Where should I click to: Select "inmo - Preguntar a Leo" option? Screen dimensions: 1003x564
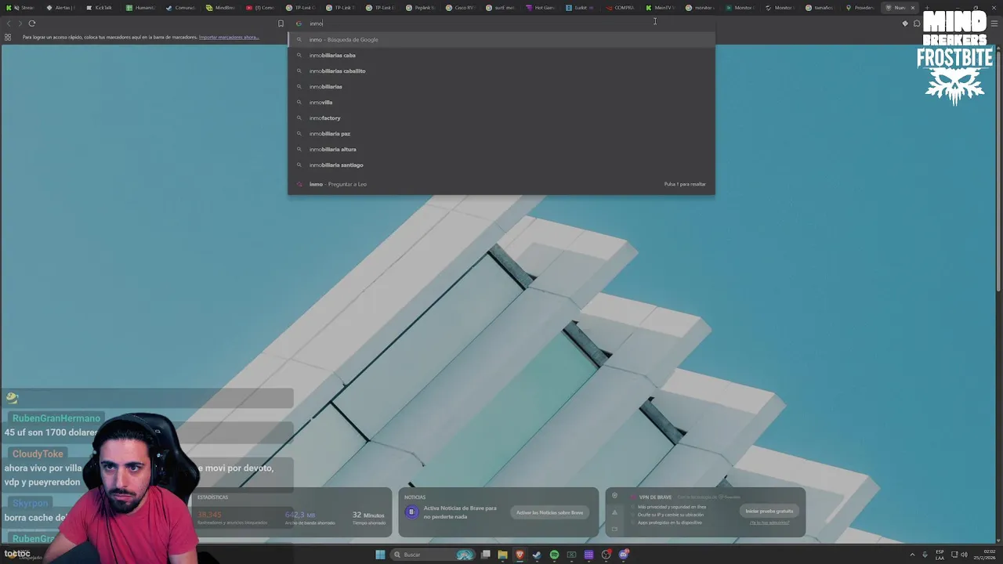tap(501, 184)
